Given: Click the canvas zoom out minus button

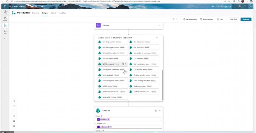Looking at the screenshot, I should tap(14, 111).
